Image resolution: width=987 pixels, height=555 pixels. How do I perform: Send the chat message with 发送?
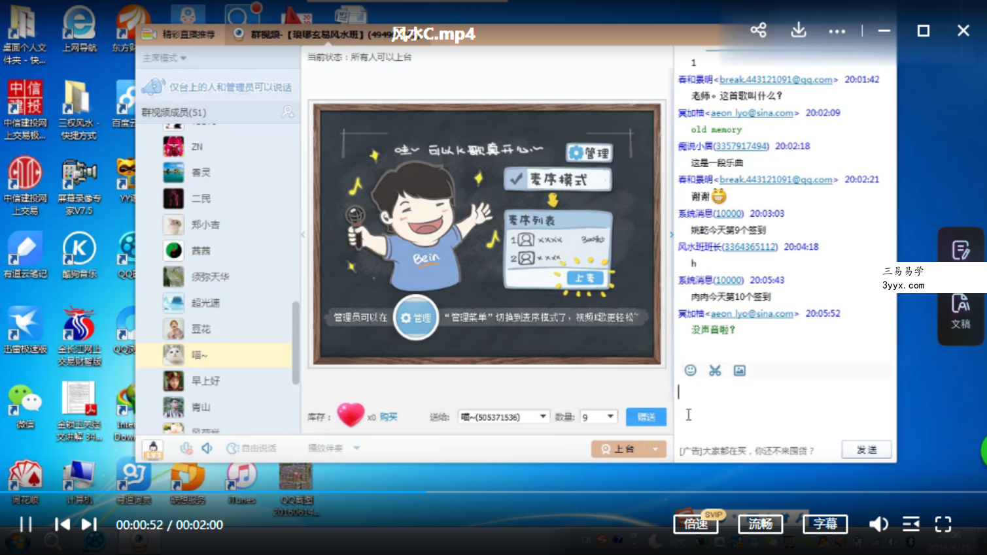click(867, 449)
